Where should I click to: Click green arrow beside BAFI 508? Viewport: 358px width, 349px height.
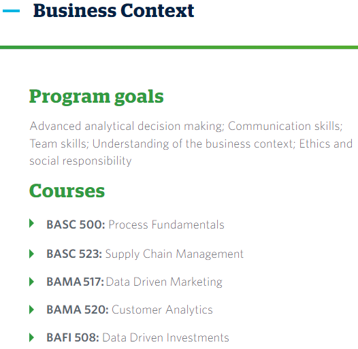[31, 337]
